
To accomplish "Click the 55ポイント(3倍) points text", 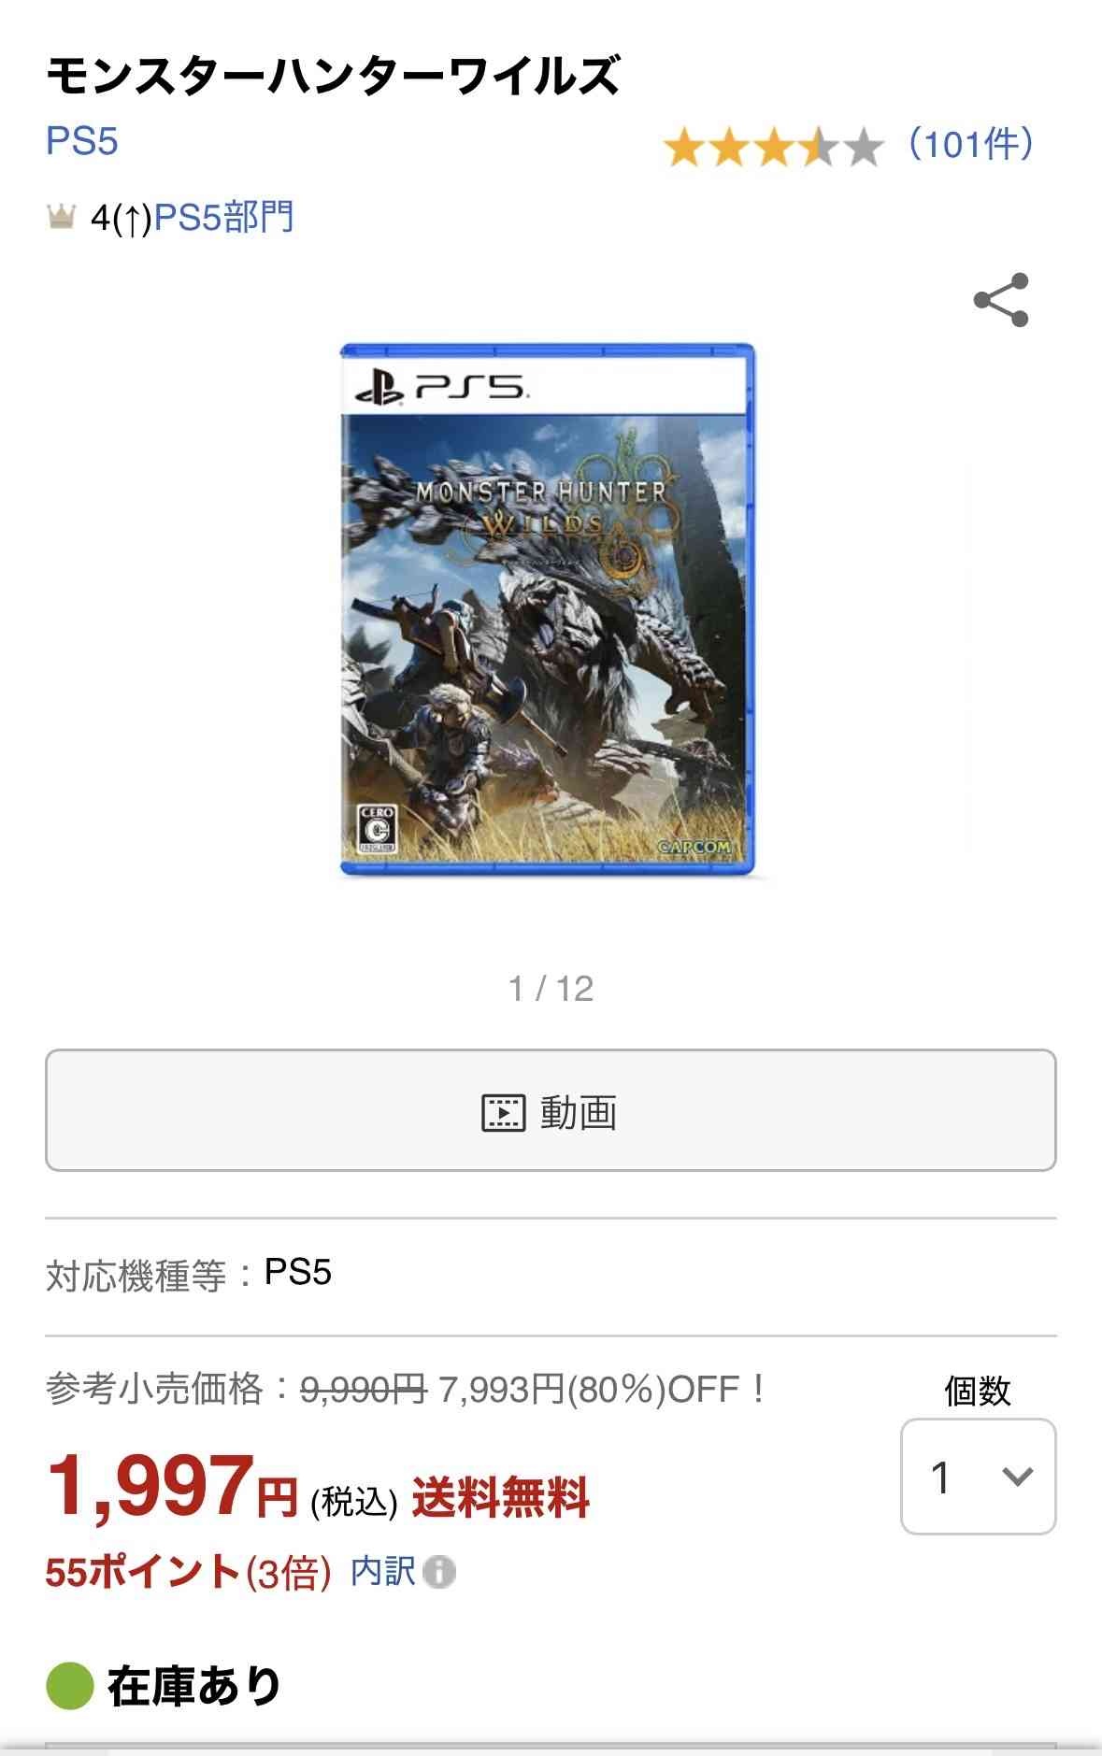I will pos(189,1572).
